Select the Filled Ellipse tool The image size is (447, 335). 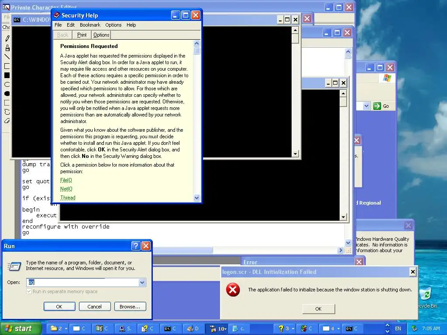pyautogui.click(x=7, y=93)
